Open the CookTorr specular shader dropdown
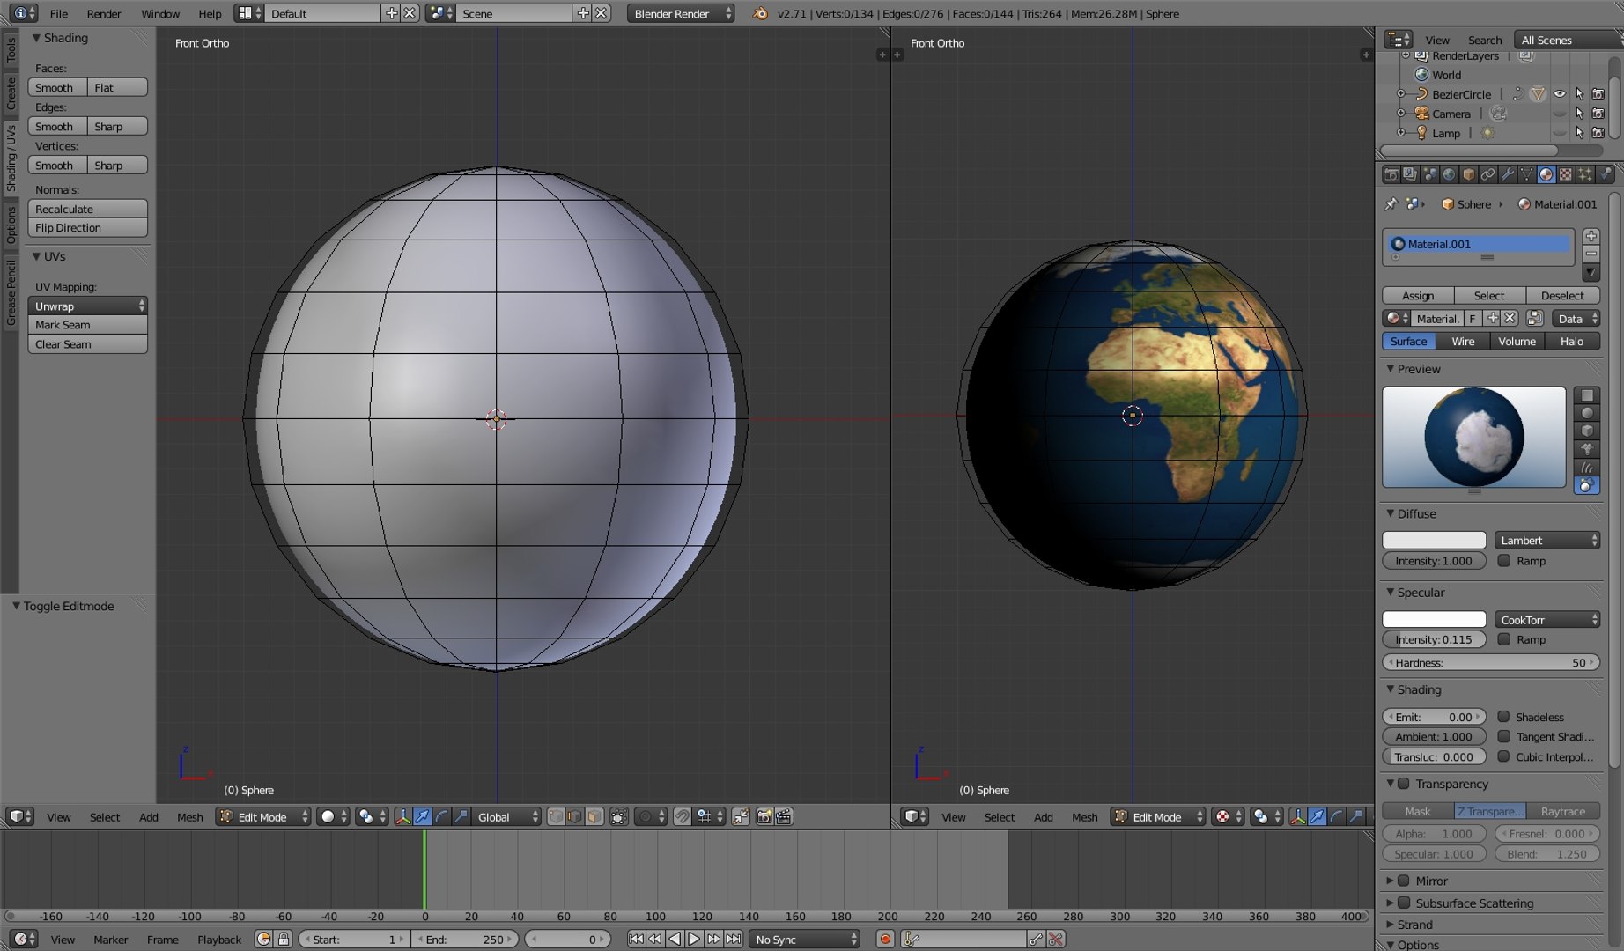 click(x=1546, y=619)
